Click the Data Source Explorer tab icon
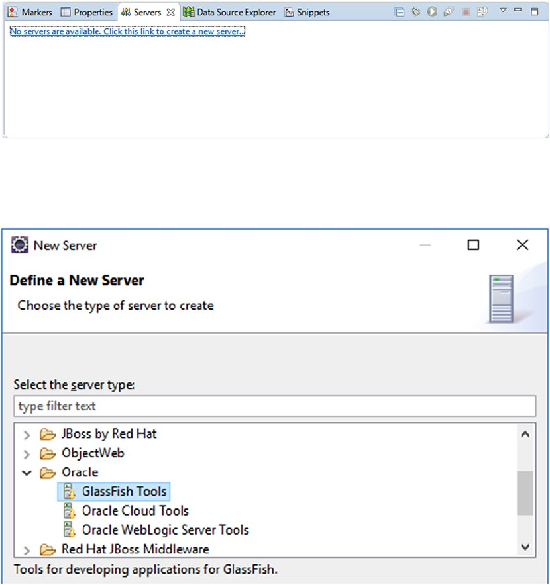The image size is (550, 585). 188,12
